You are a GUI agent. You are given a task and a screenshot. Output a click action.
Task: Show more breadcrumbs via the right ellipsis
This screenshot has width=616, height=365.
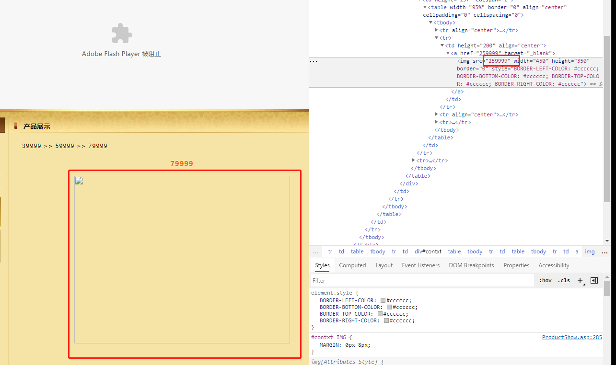604,251
